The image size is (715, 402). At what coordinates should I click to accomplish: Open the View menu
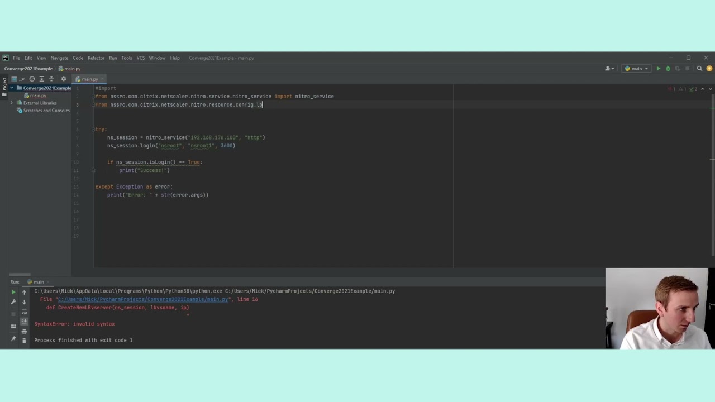click(41, 58)
